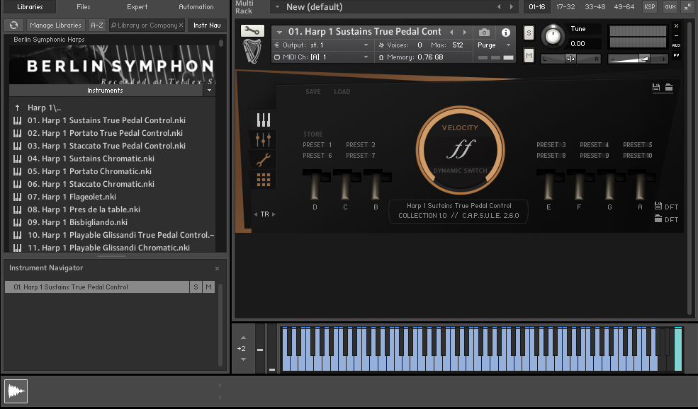Viewport: 698px width, 409px height.
Task: Toggle the Instr Nav panel button
Action: coord(207,25)
